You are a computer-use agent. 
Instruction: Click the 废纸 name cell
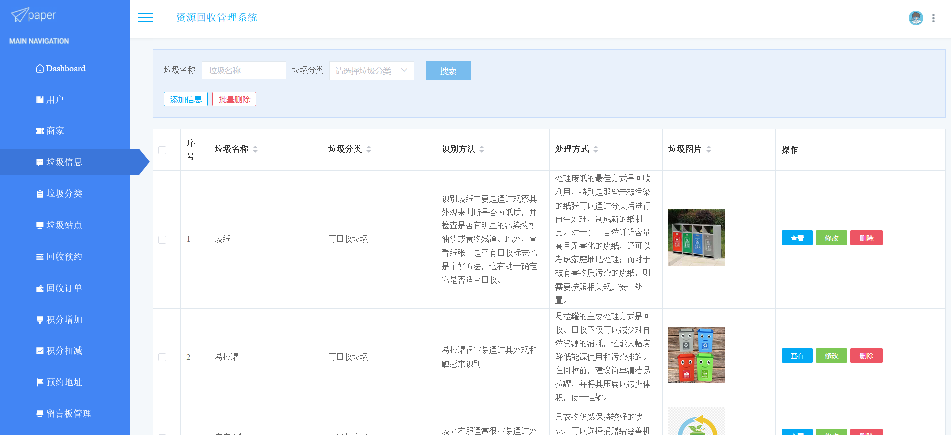coord(223,239)
